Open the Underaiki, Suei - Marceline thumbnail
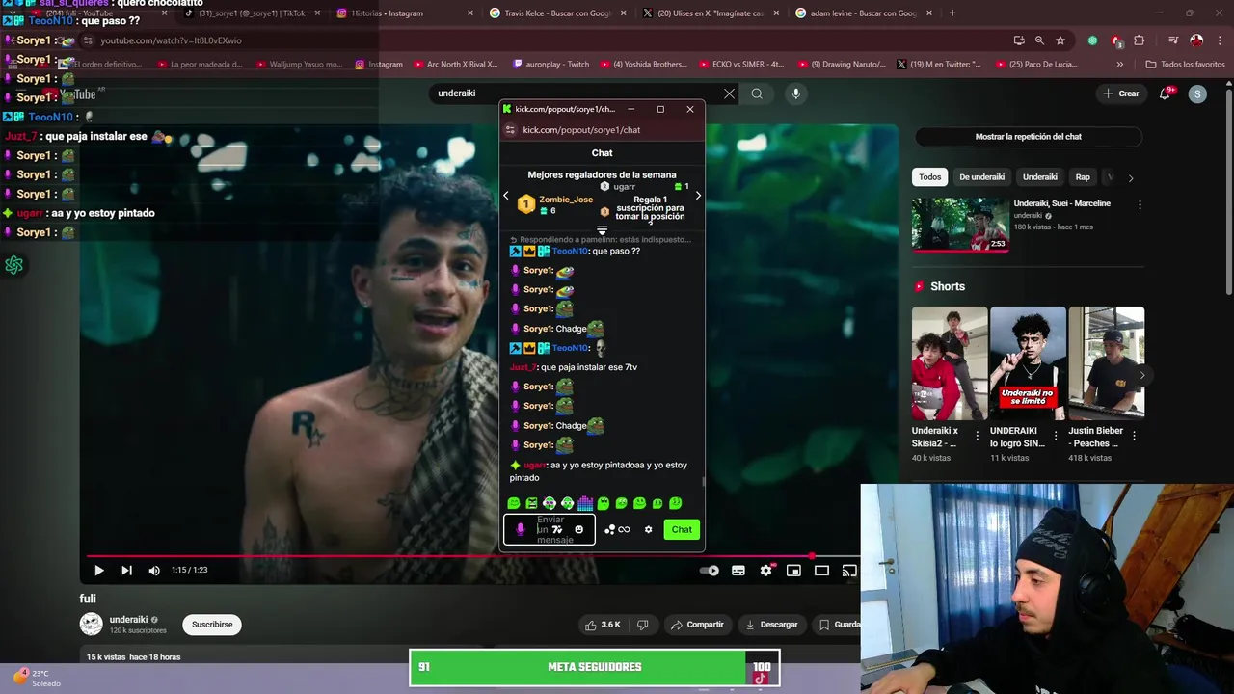1234x694 pixels. pyautogui.click(x=959, y=225)
